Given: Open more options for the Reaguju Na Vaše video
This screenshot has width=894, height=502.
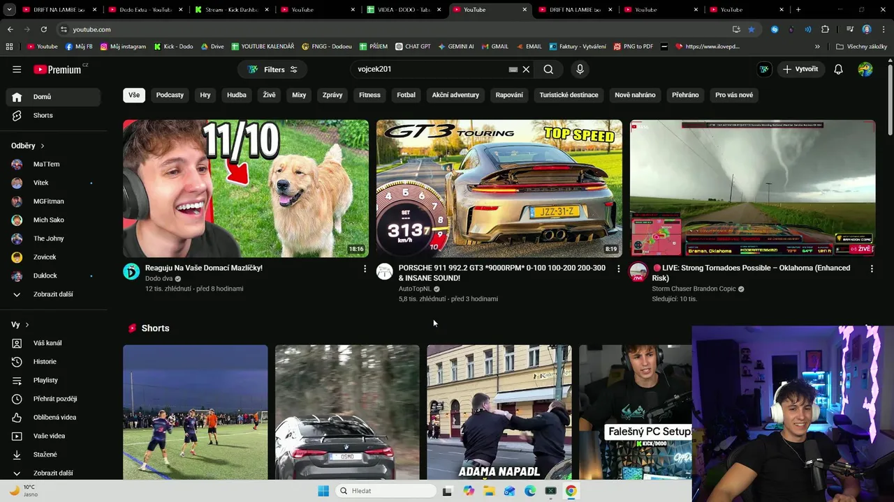Looking at the screenshot, I should tap(365, 268).
